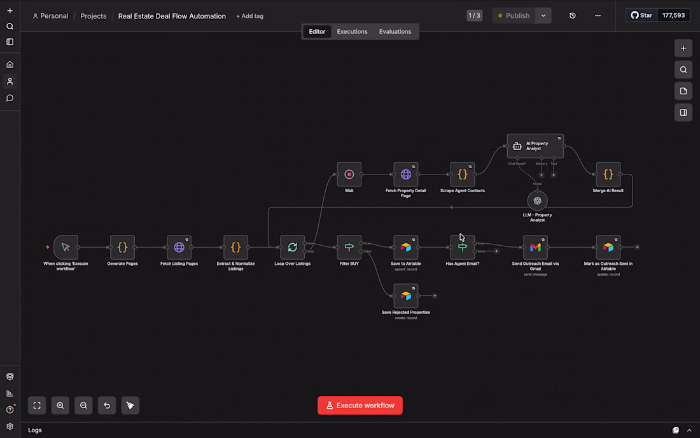Open the Settings gear icon in sidebar
The width and height of the screenshot is (700, 438).
[x=10, y=427]
